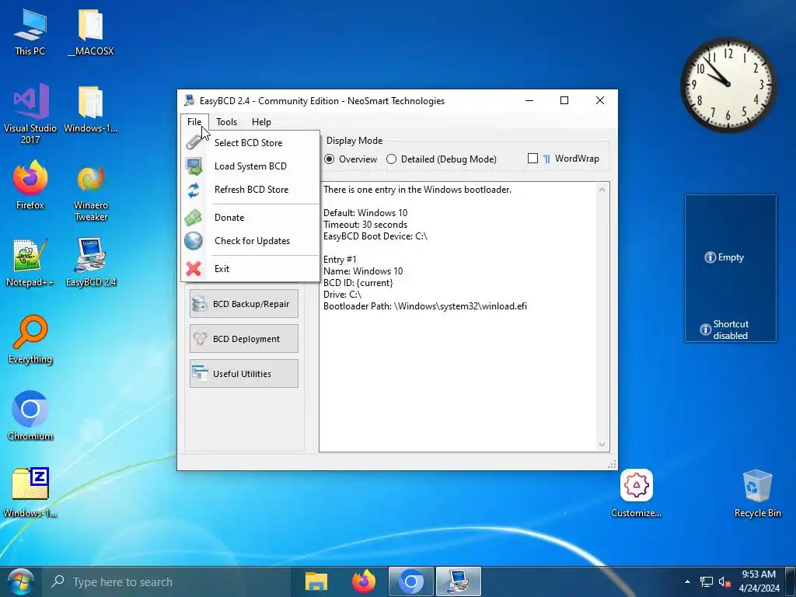Select the Windows-1... zip archive icon
The height and width of the screenshot is (597, 796).
(x=30, y=492)
